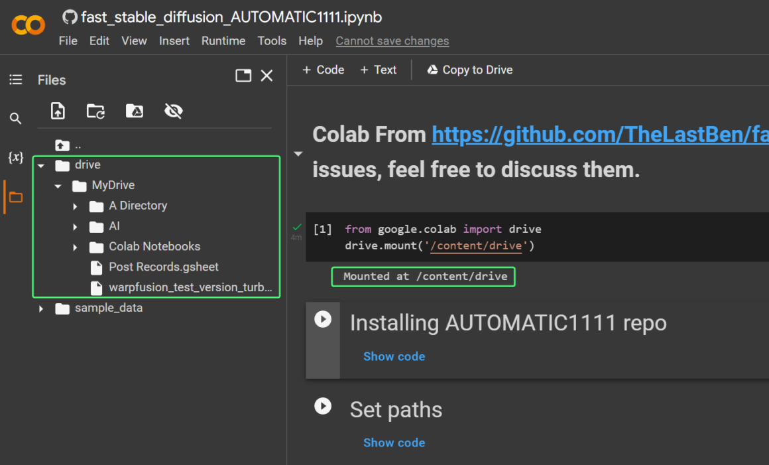Screen dimensions: 769x465
Task: Select Post Records.gsheet file name
Action: point(164,267)
